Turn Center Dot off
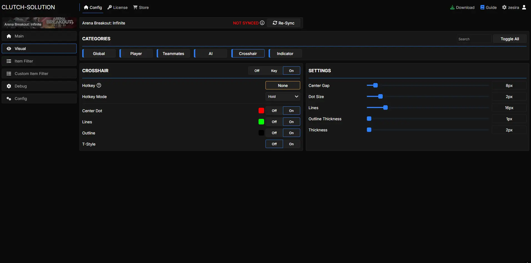 [x=274, y=111]
